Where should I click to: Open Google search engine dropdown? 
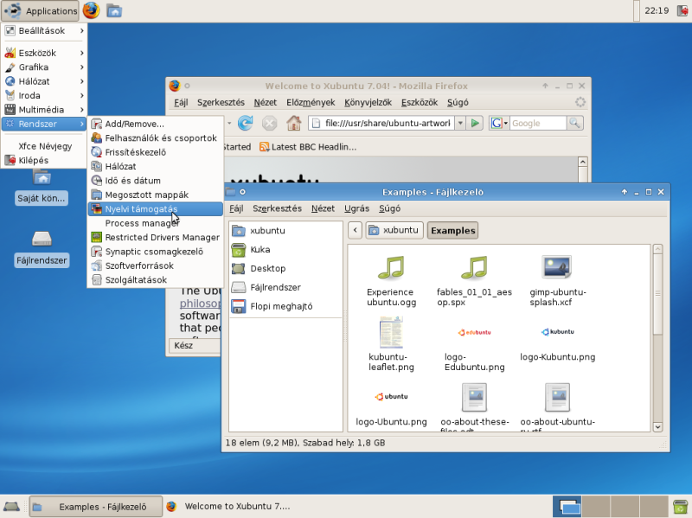500,124
